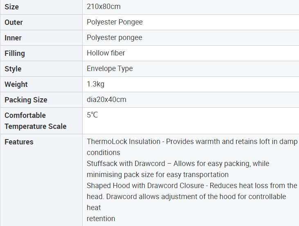Click the 5℃ temperature value
The height and width of the screenshot is (226, 299).
(92, 115)
